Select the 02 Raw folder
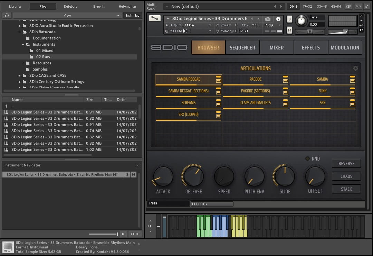Viewport: 373px width, 256px height. [x=69, y=57]
